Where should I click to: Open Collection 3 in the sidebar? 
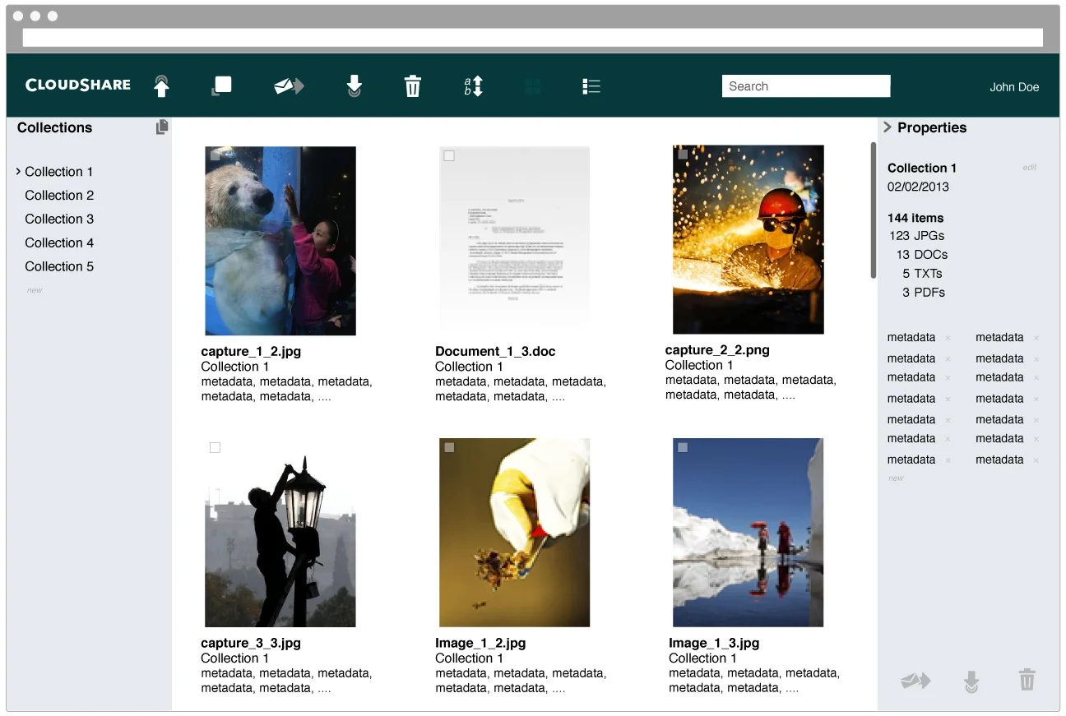click(59, 219)
